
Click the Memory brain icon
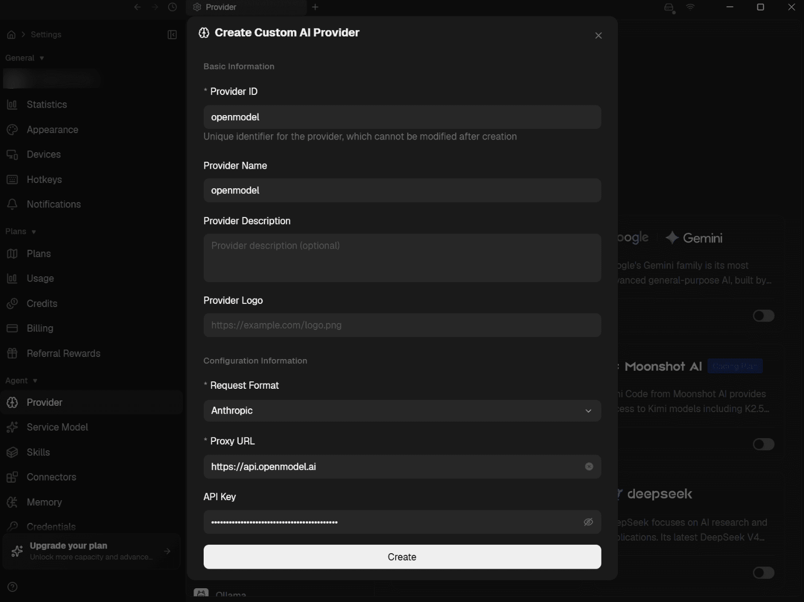[12, 502]
